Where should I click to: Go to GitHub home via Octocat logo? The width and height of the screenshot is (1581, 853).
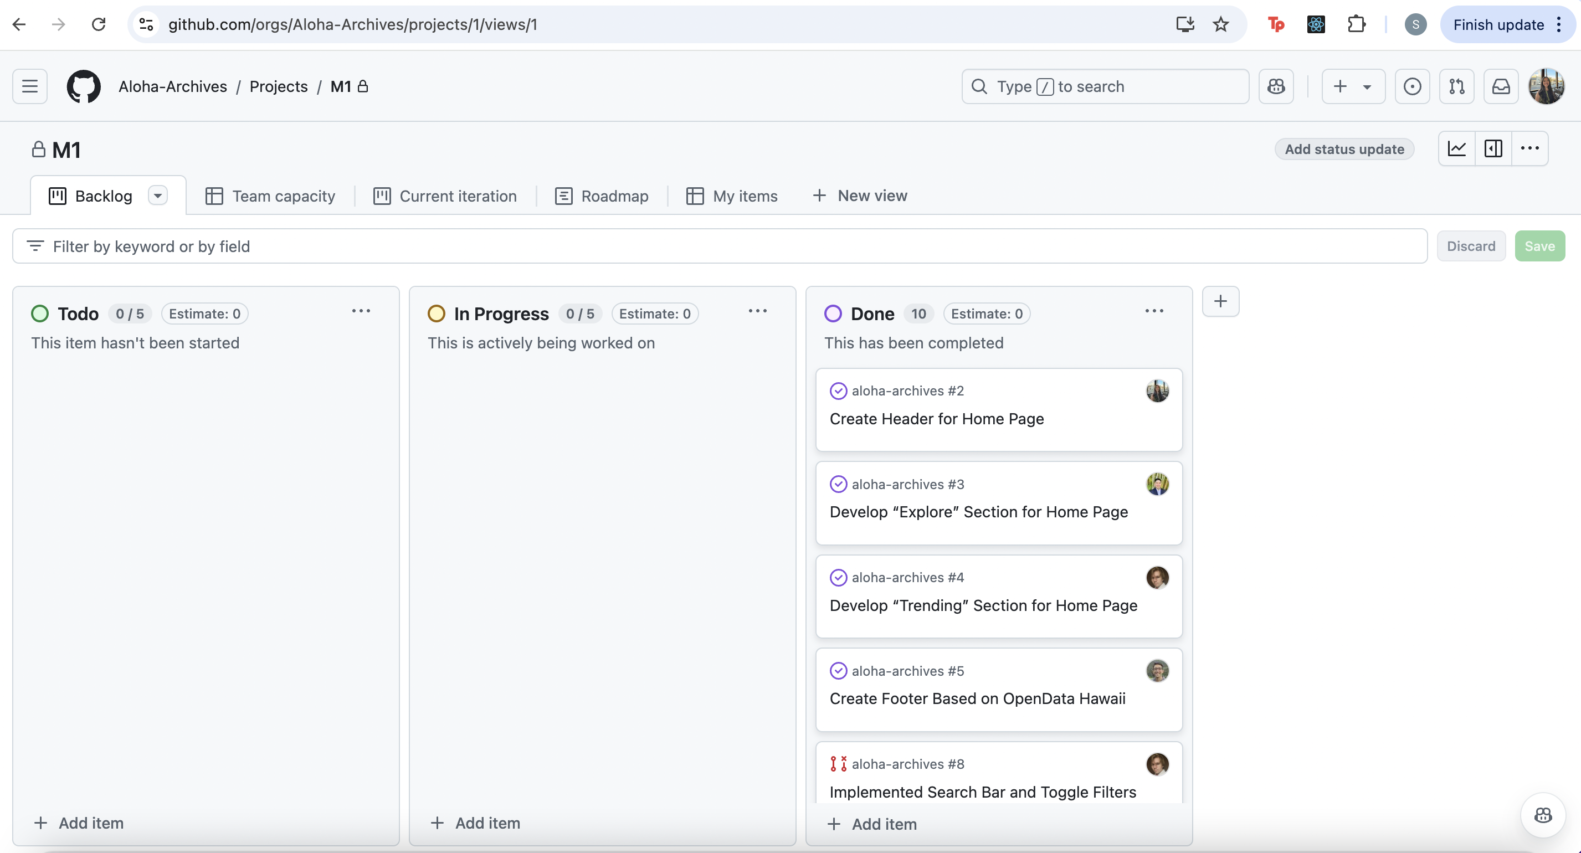(x=84, y=86)
